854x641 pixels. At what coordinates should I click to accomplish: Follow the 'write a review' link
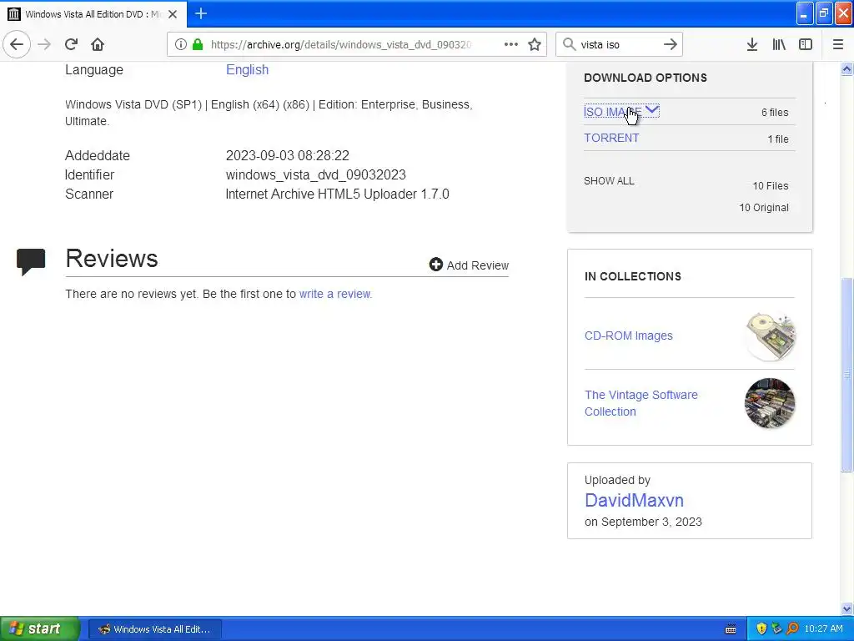click(x=335, y=294)
